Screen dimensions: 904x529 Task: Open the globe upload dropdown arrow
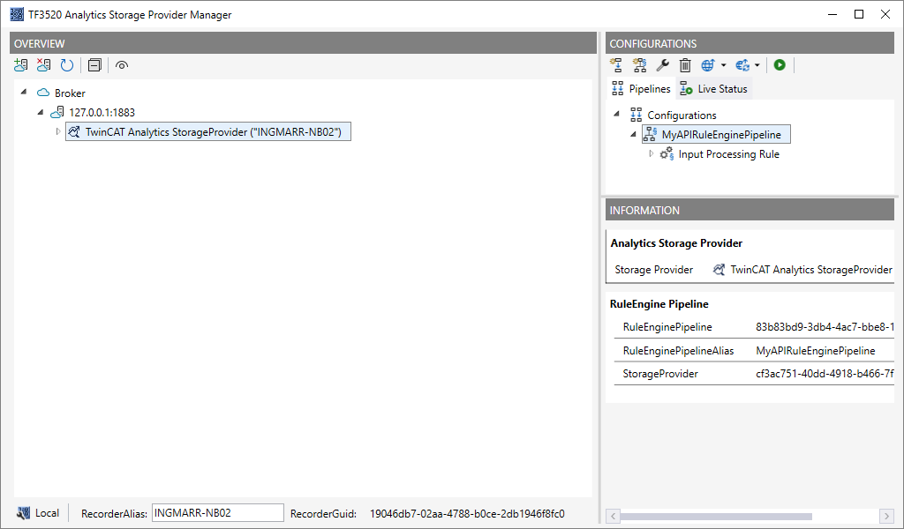tap(724, 65)
